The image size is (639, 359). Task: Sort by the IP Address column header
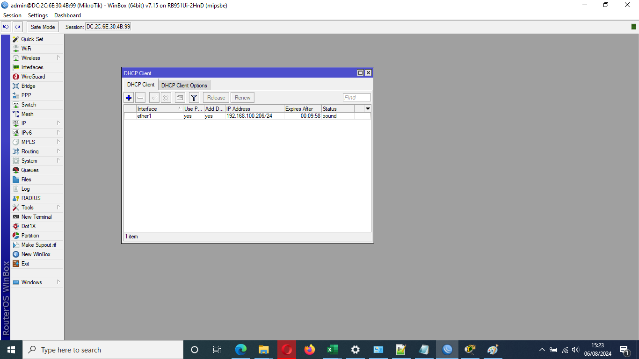(x=254, y=109)
